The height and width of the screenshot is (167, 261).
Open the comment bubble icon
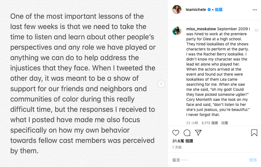[x=187, y=133]
